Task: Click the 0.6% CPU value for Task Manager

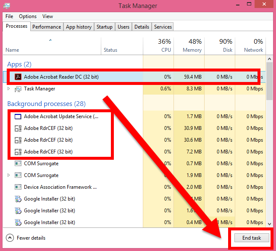Action: pyautogui.click(x=166, y=89)
